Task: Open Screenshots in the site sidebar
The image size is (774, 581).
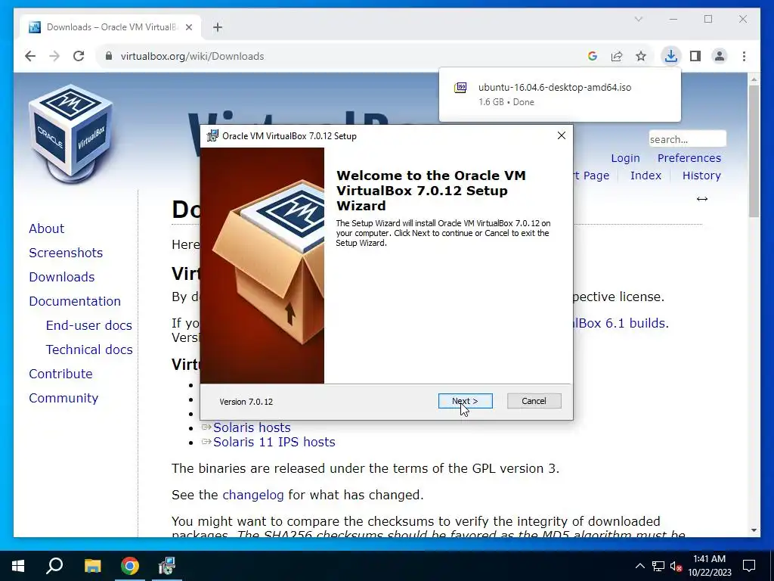Action: [66, 253]
